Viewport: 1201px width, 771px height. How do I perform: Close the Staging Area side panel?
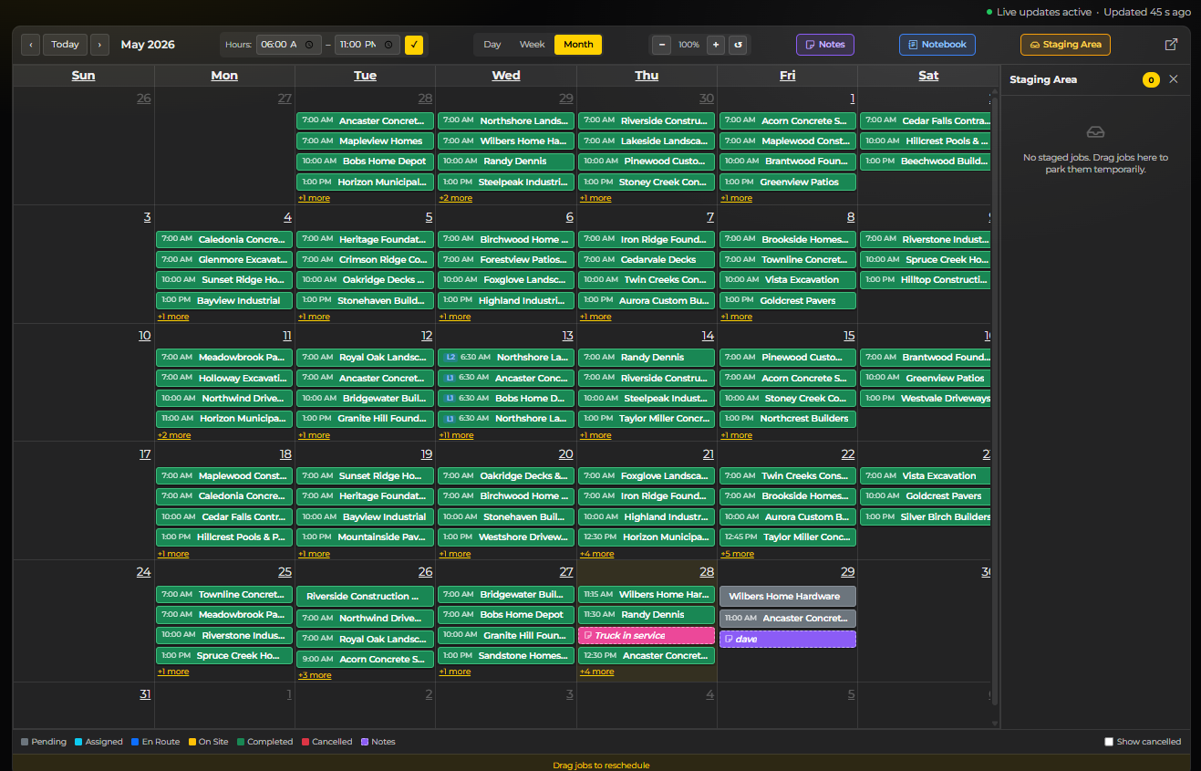(1174, 79)
